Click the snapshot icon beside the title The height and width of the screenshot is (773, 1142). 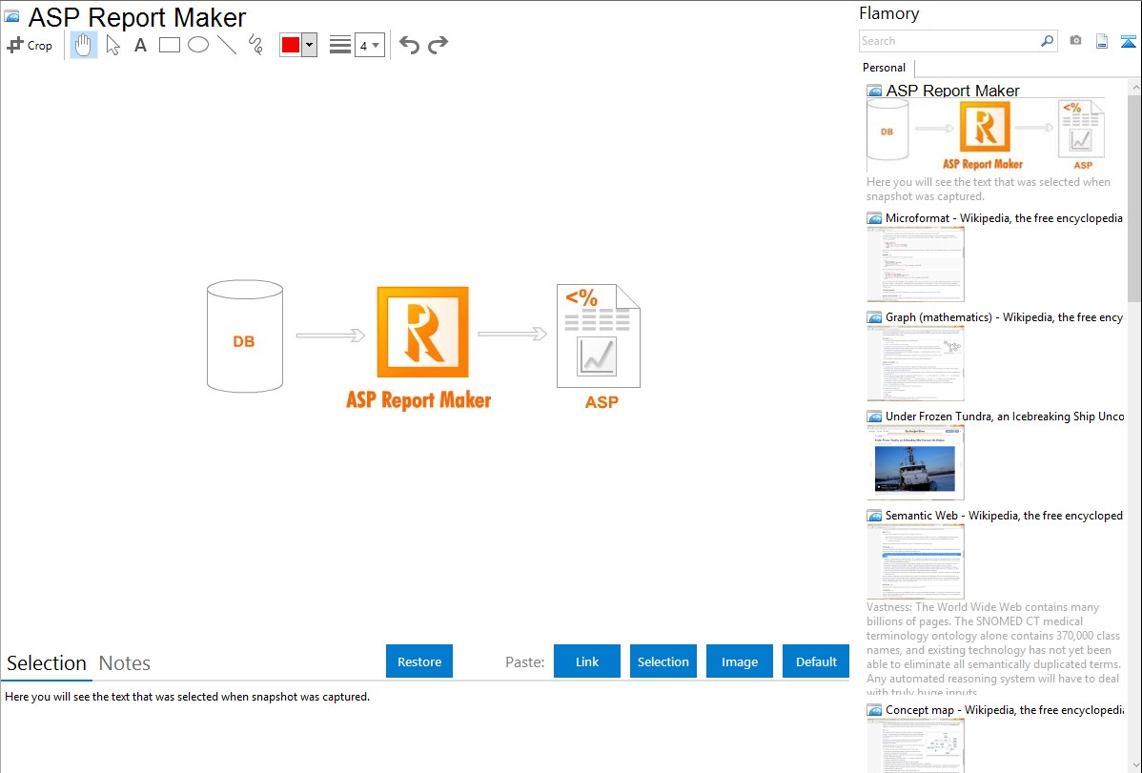11,16
